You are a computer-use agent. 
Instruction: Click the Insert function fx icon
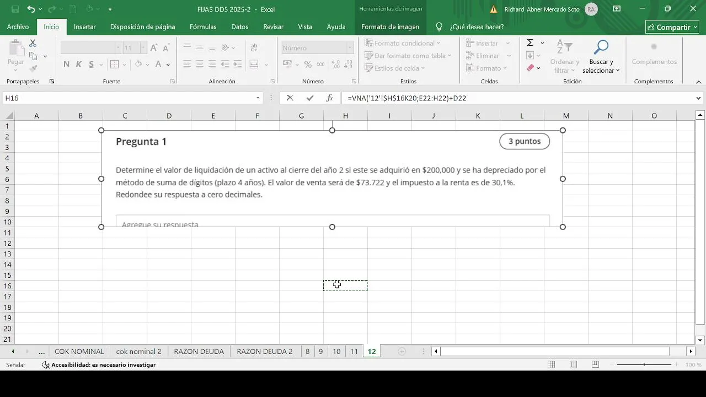330,98
